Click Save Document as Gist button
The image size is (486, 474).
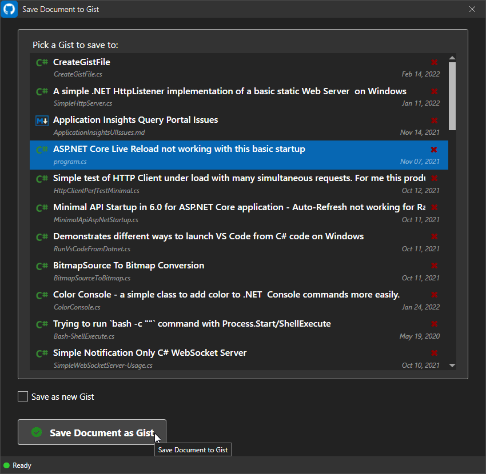91,432
